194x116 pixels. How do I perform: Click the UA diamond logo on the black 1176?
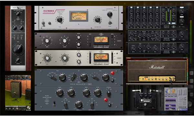[x=101, y=34]
